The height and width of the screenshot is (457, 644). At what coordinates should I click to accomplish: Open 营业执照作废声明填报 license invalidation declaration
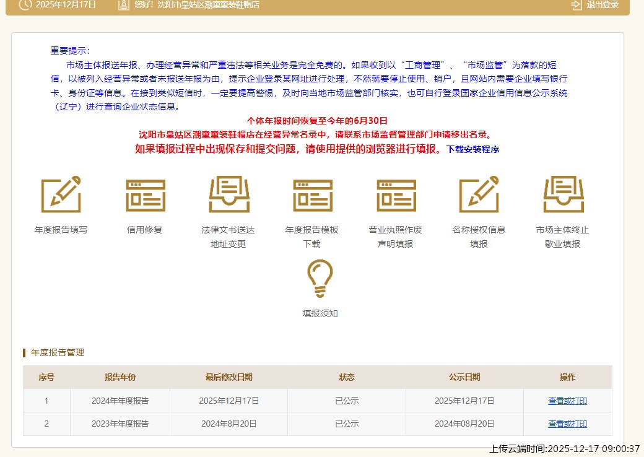(x=396, y=194)
